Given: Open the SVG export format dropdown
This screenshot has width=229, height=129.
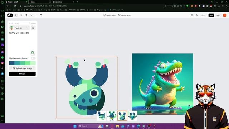Looking at the screenshot, I should (x=204, y=15).
